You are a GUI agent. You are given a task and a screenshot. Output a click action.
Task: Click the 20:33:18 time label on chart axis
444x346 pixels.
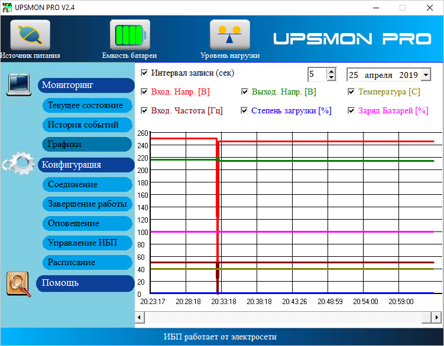click(x=223, y=302)
